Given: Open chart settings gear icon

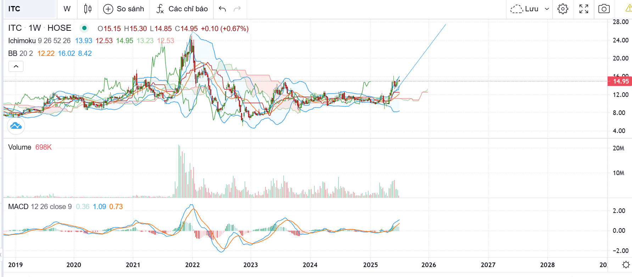Looking at the screenshot, I should tap(563, 9).
